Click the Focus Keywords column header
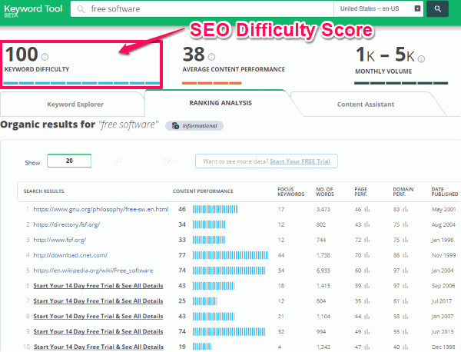The width and height of the screenshot is (461, 352). pos(291,191)
